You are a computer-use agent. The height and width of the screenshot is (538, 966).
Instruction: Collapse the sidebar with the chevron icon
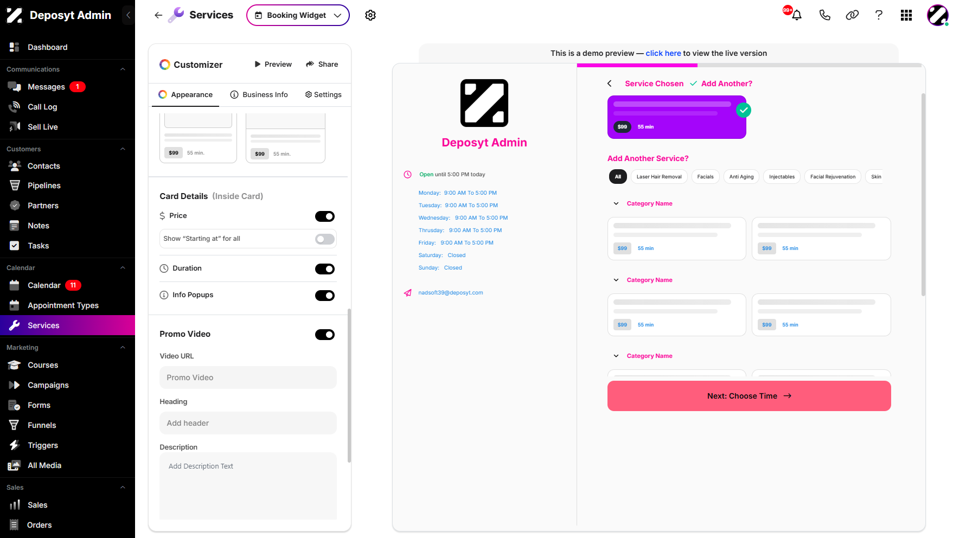[x=128, y=15]
